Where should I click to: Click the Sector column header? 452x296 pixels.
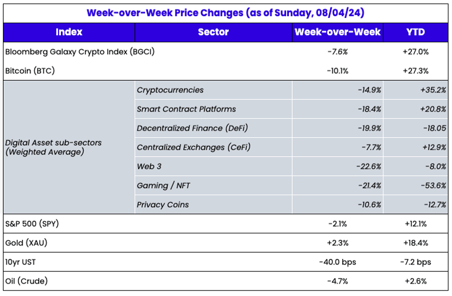pos(213,32)
